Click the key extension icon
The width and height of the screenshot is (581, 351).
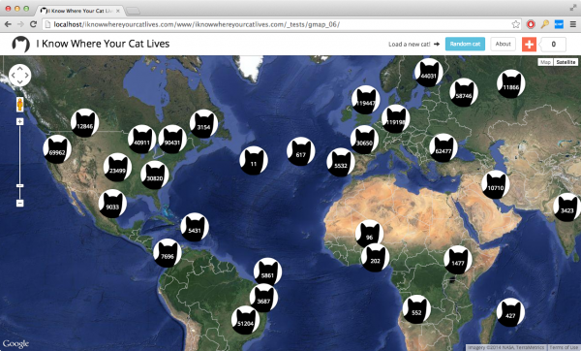click(544, 24)
